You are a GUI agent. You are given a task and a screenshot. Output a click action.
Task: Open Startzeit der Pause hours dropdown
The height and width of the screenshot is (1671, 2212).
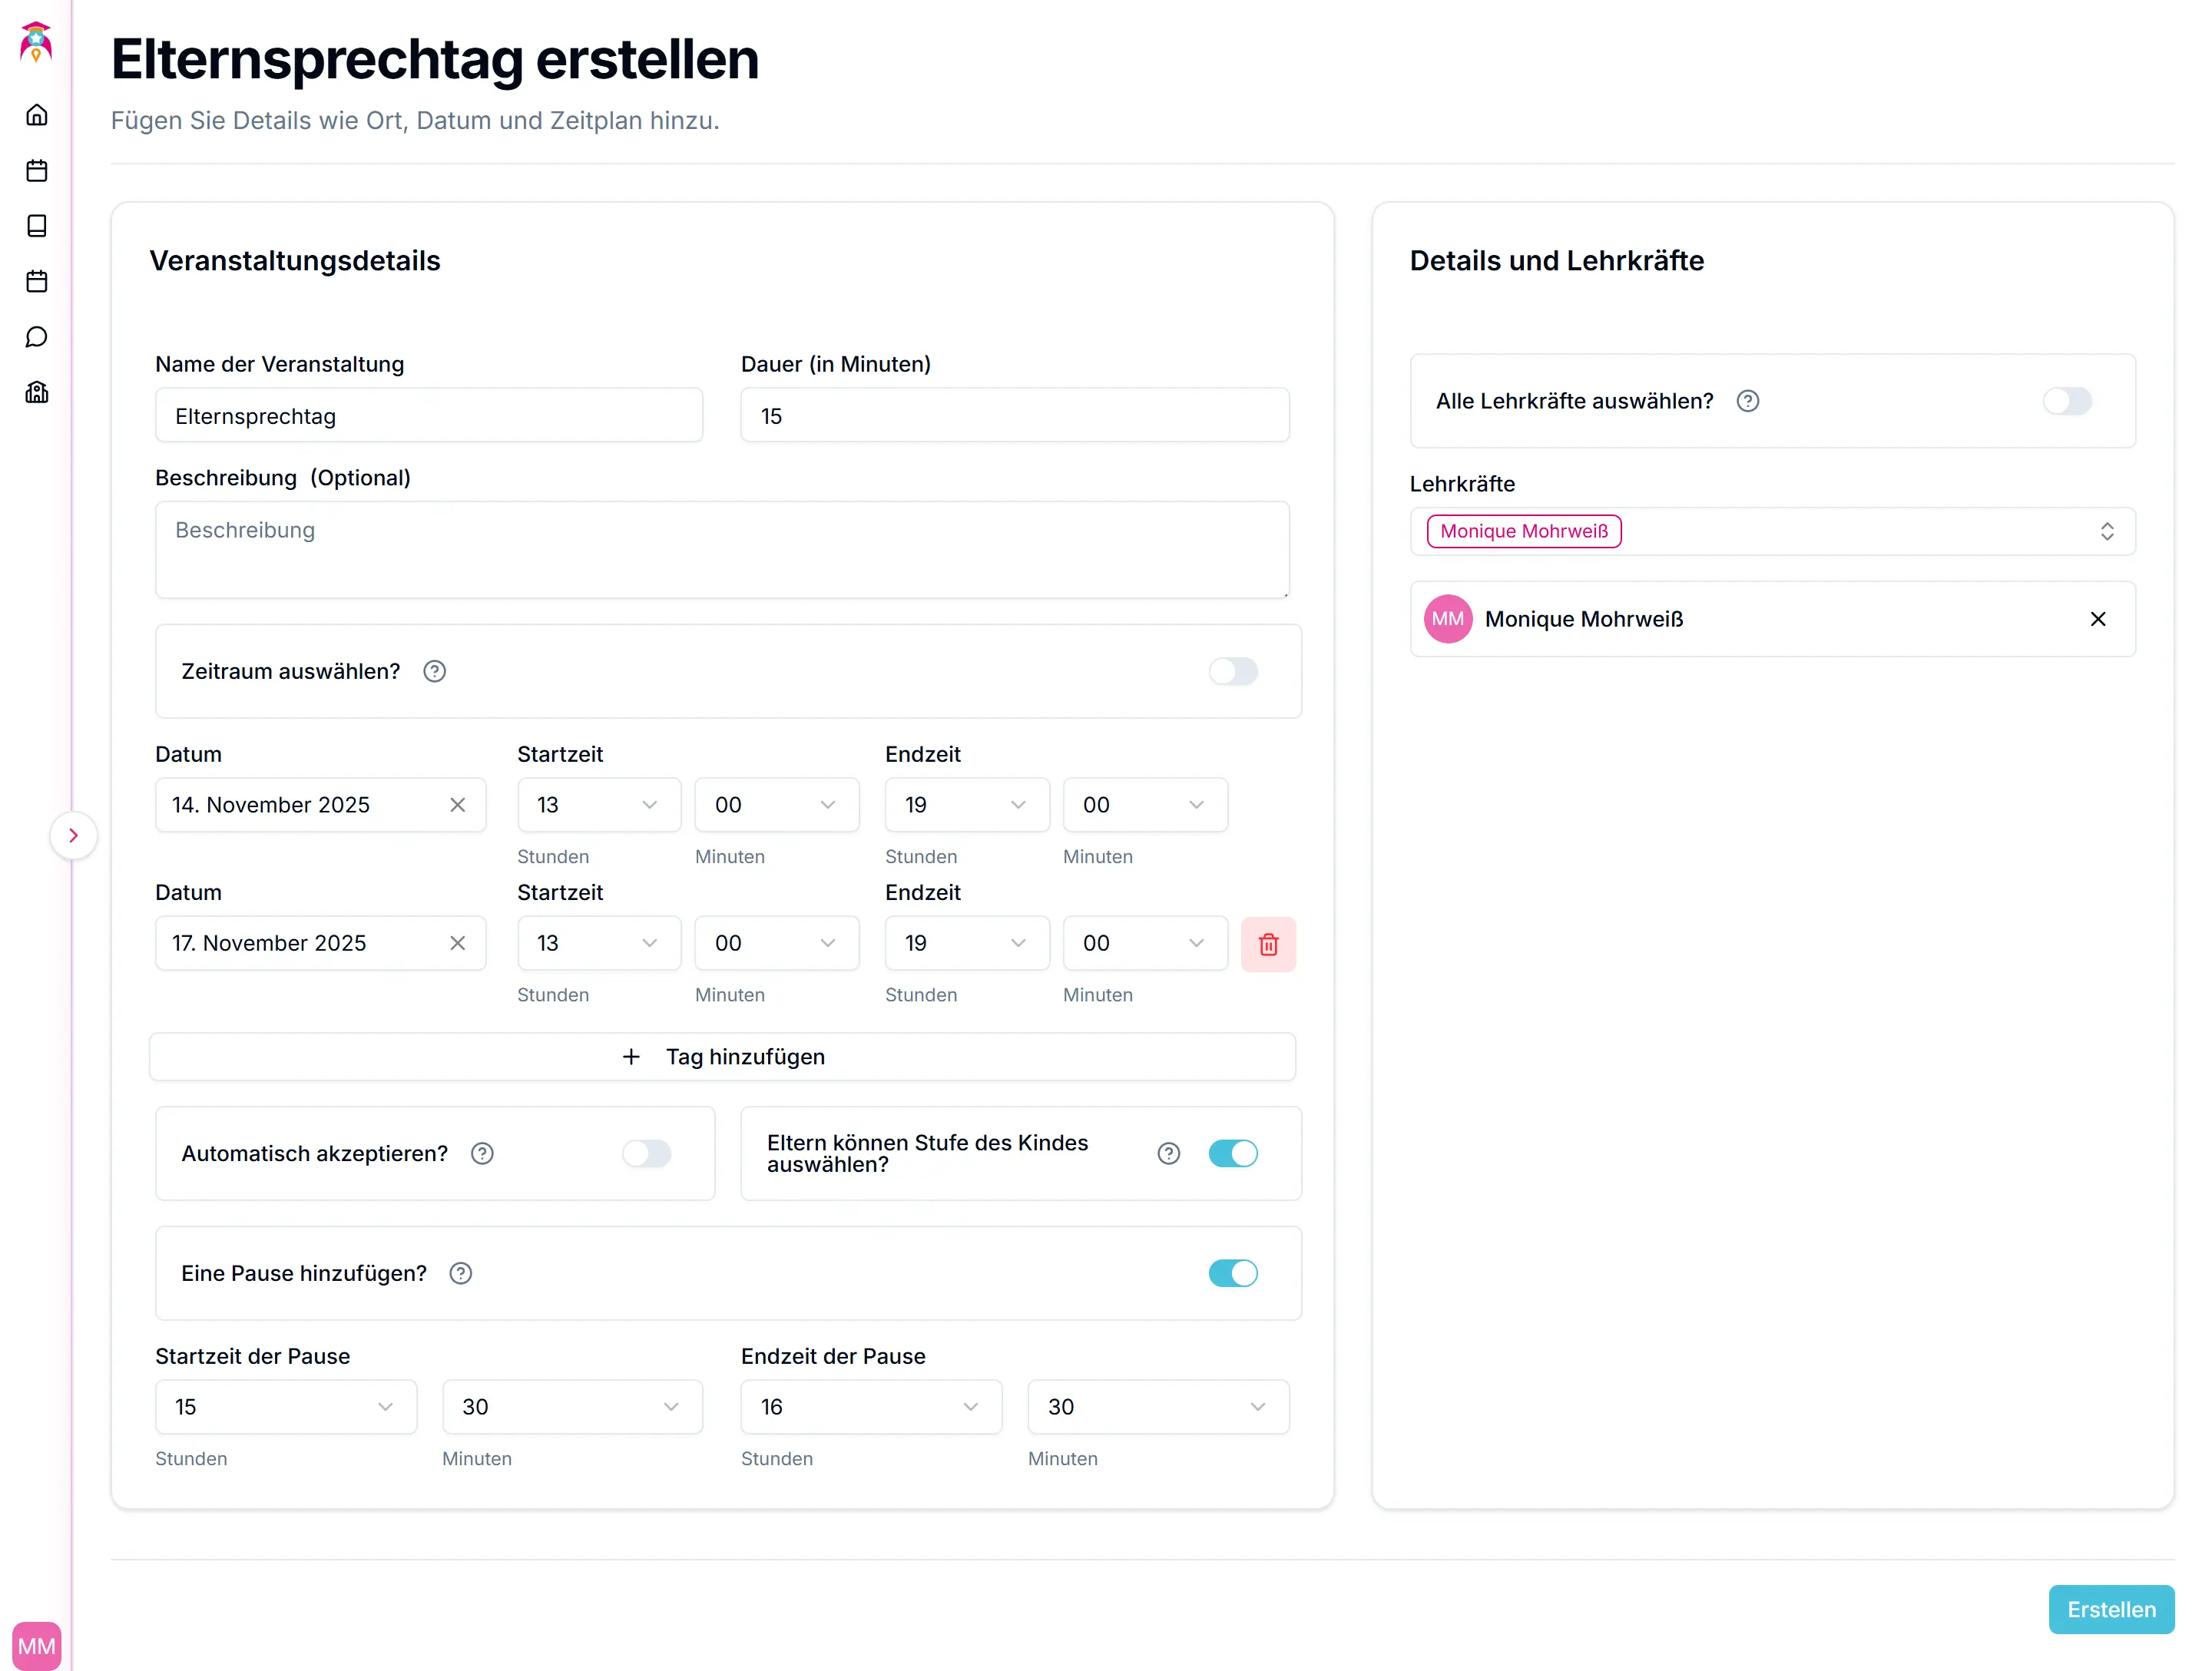[286, 1407]
